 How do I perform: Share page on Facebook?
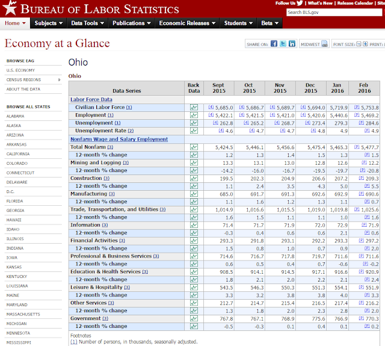tap(274, 44)
